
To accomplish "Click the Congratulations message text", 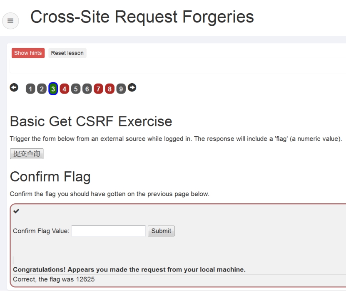I will click(x=129, y=270).
